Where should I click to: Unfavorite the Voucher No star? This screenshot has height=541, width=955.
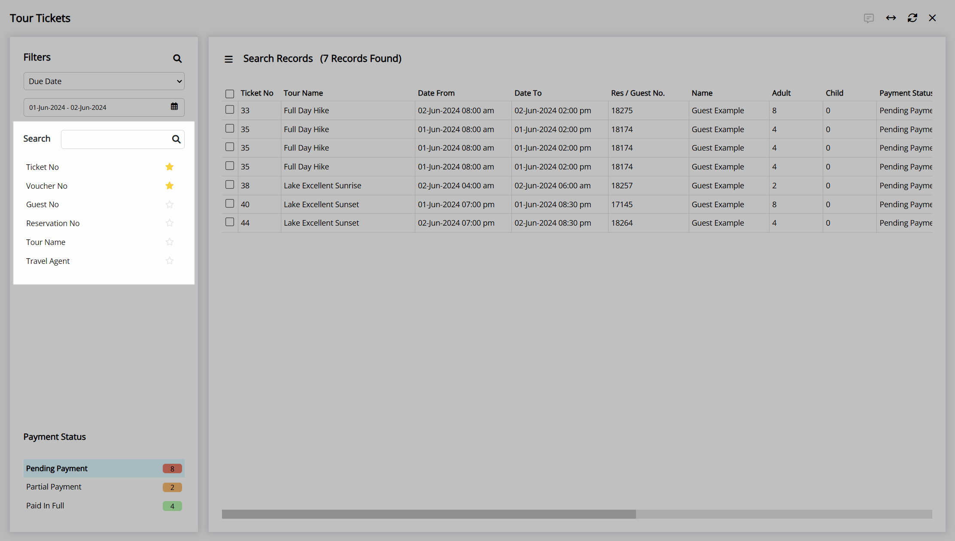coord(170,186)
